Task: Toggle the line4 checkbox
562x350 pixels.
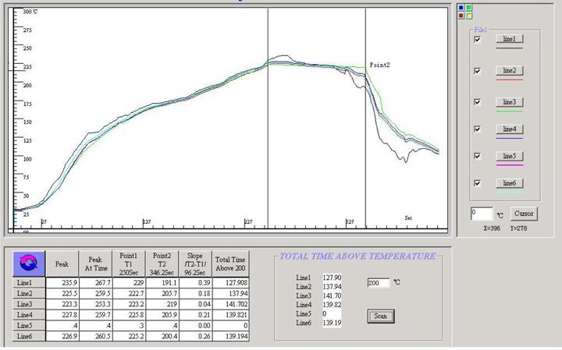Action: click(477, 129)
